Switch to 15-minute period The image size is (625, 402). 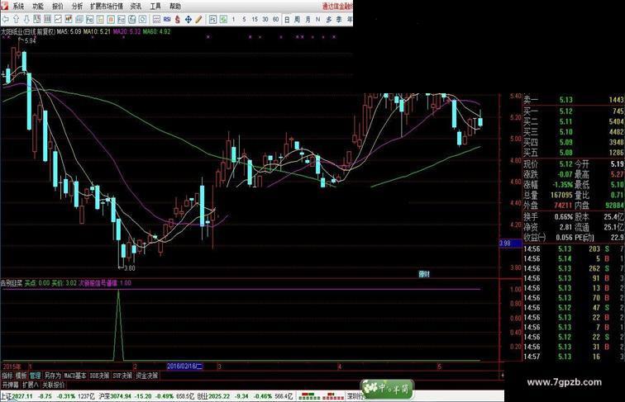[255, 19]
